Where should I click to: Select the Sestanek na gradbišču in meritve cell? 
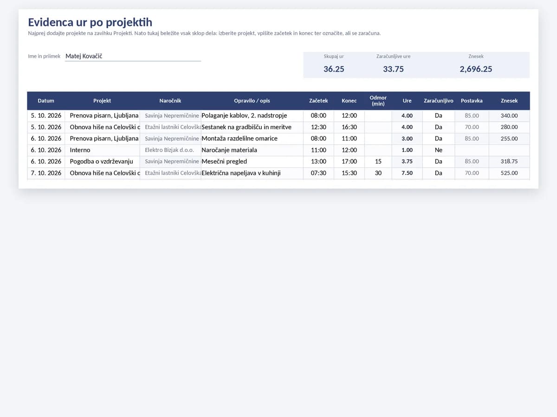tap(252, 127)
